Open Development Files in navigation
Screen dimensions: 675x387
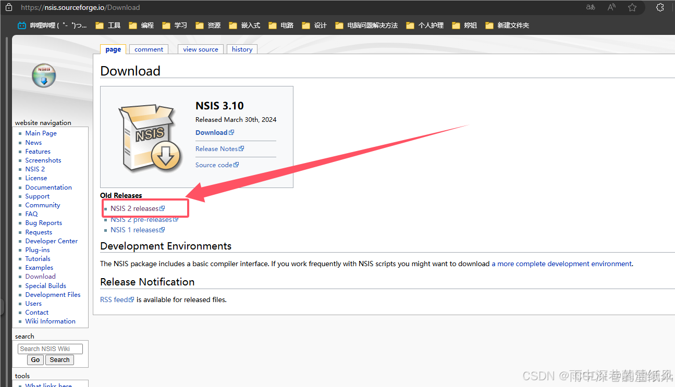click(x=53, y=294)
